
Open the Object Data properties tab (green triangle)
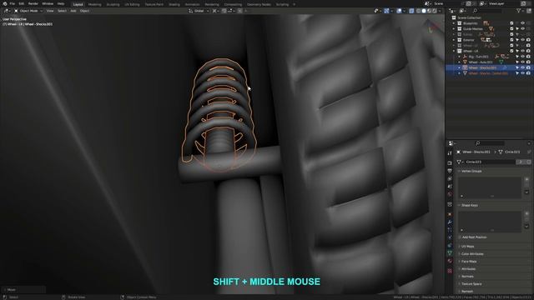[450, 252]
